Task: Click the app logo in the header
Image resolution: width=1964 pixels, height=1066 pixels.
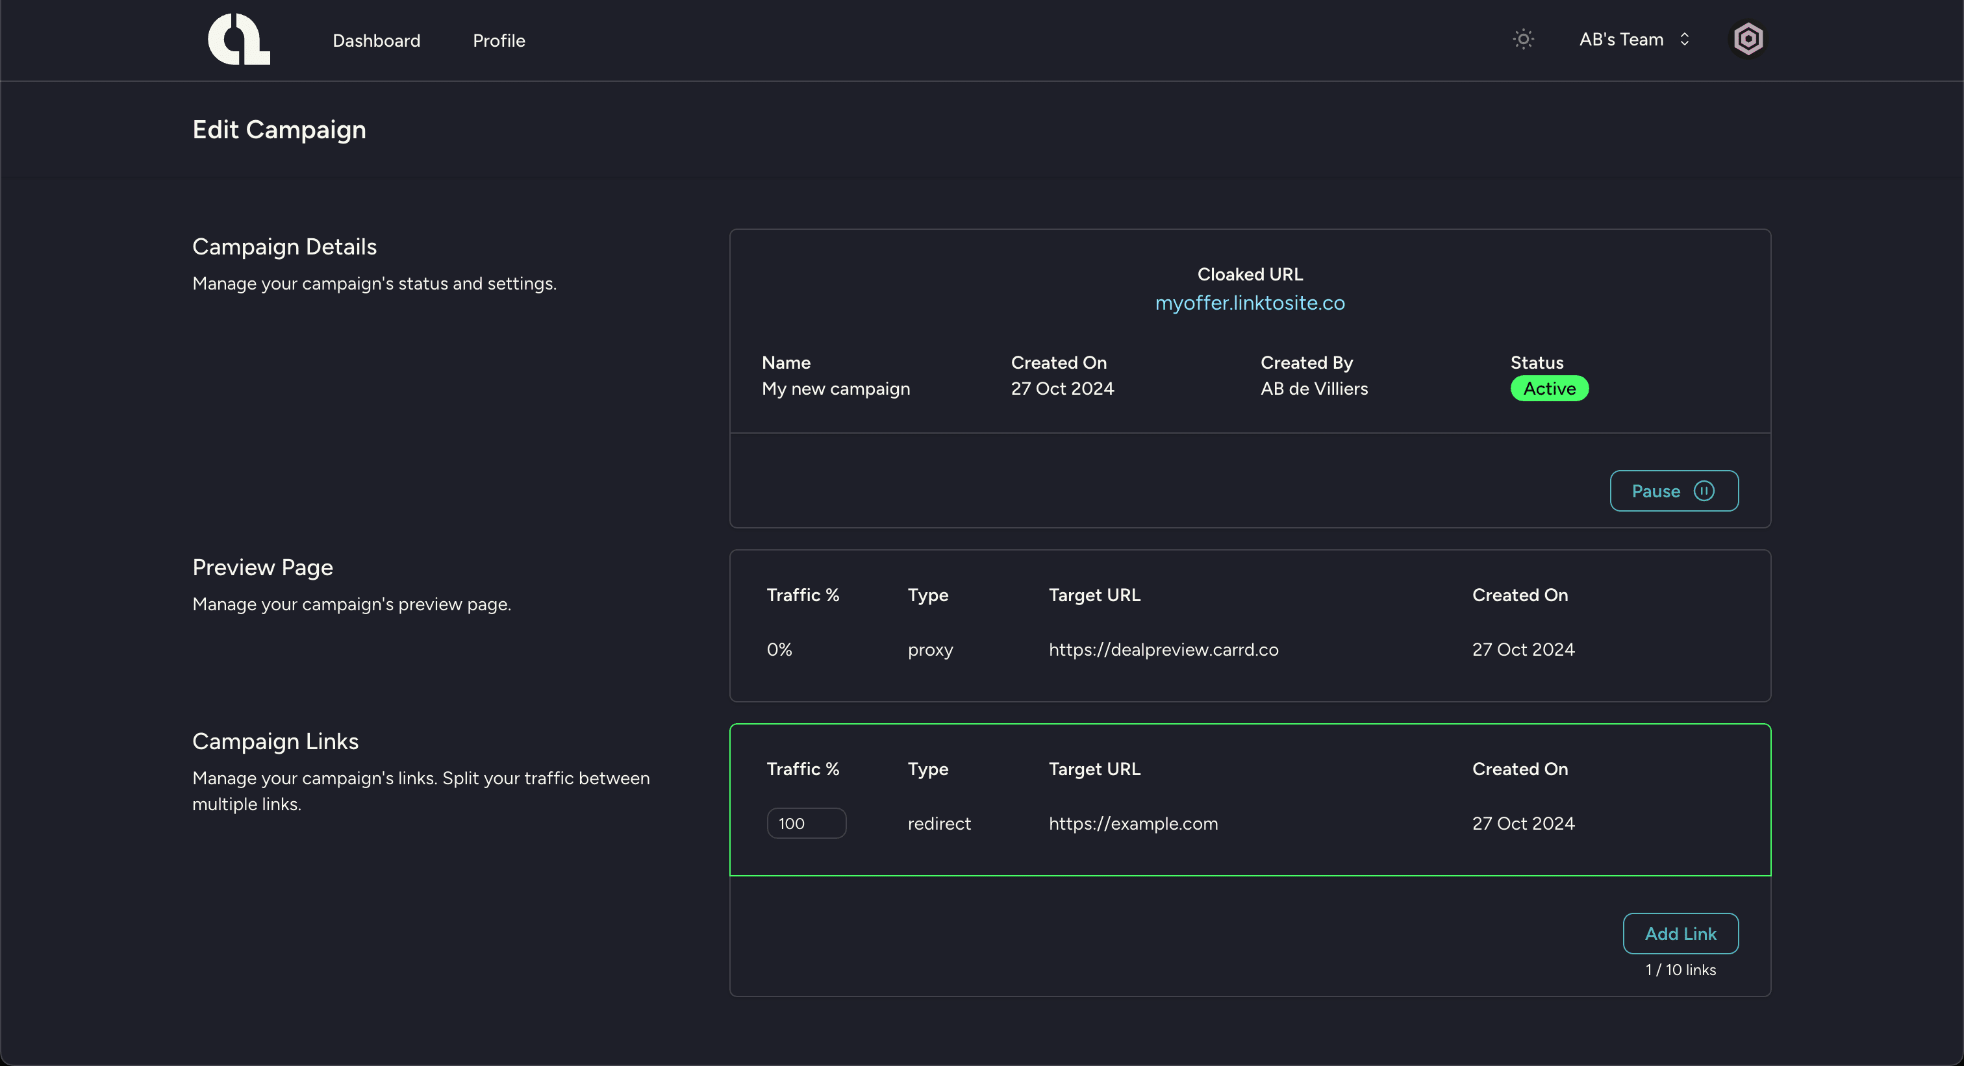Action: [238, 40]
